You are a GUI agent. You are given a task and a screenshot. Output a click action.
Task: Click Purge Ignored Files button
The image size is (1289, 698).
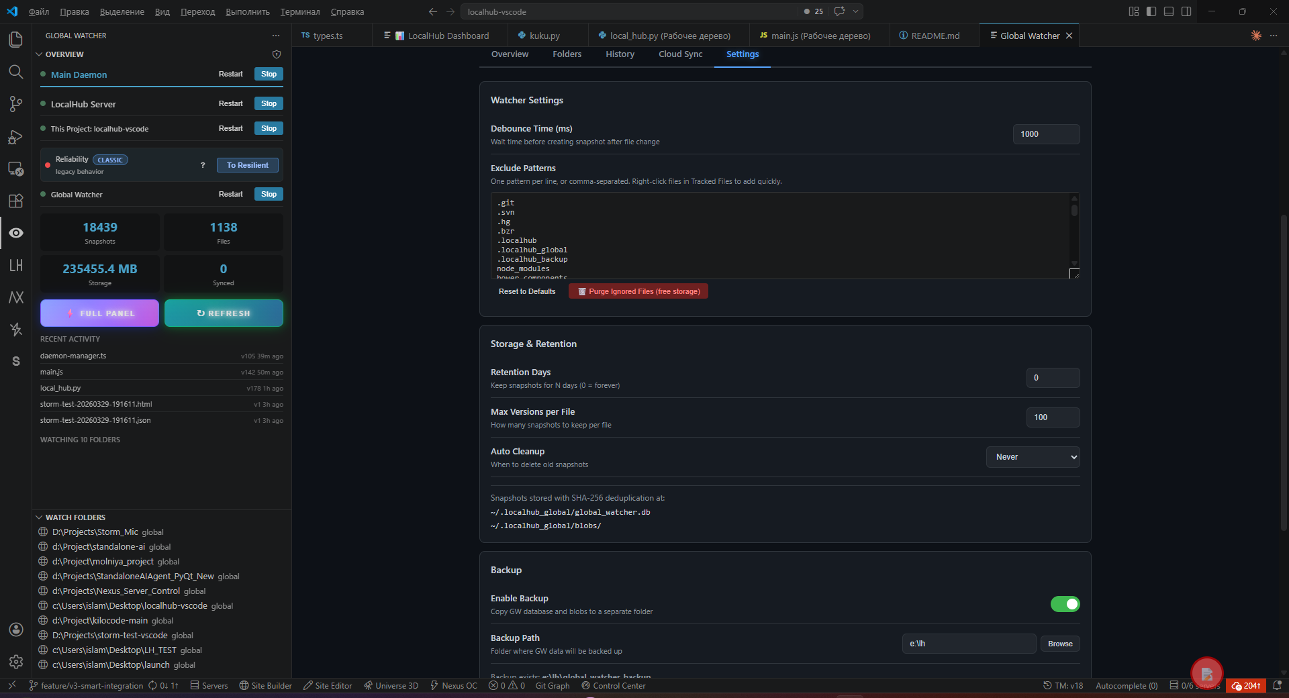[638, 291]
